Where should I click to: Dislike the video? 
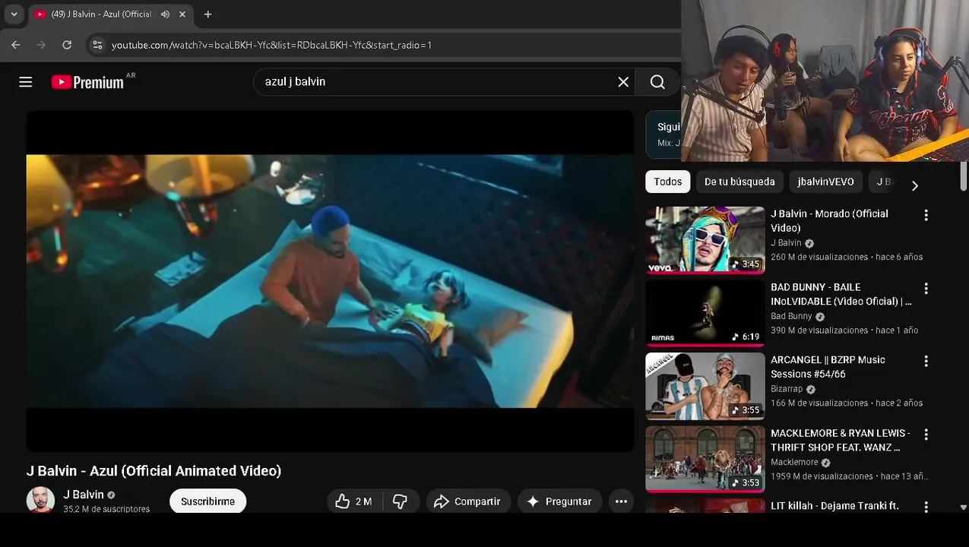pyautogui.click(x=400, y=501)
